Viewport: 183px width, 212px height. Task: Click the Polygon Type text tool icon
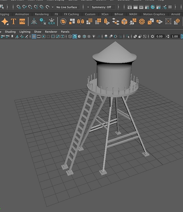pyautogui.click(x=14, y=21)
